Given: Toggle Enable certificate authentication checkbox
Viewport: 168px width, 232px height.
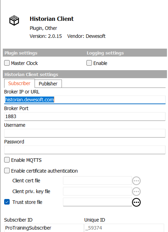Looking at the screenshot, I should [7, 171].
